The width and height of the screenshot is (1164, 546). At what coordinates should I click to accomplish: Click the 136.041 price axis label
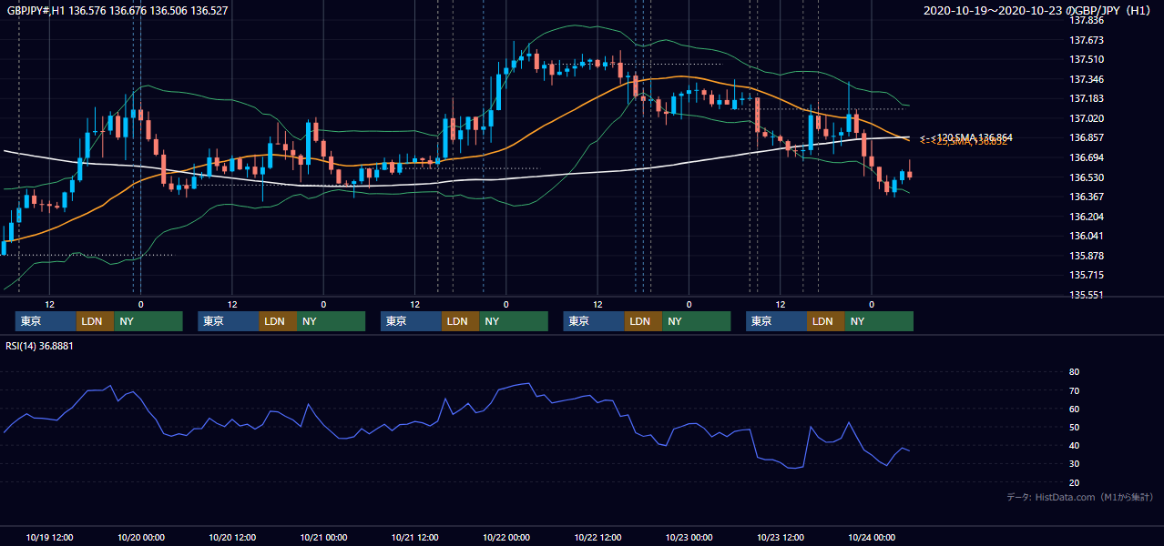coord(1086,236)
